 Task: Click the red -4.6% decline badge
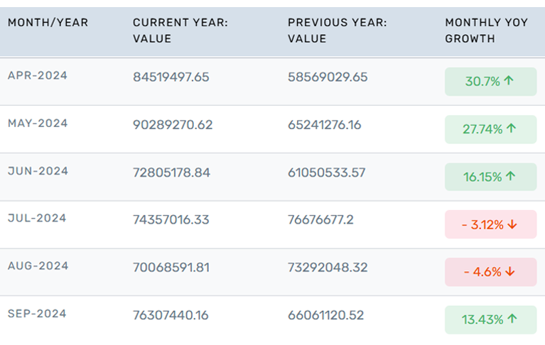tap(490, 272)
